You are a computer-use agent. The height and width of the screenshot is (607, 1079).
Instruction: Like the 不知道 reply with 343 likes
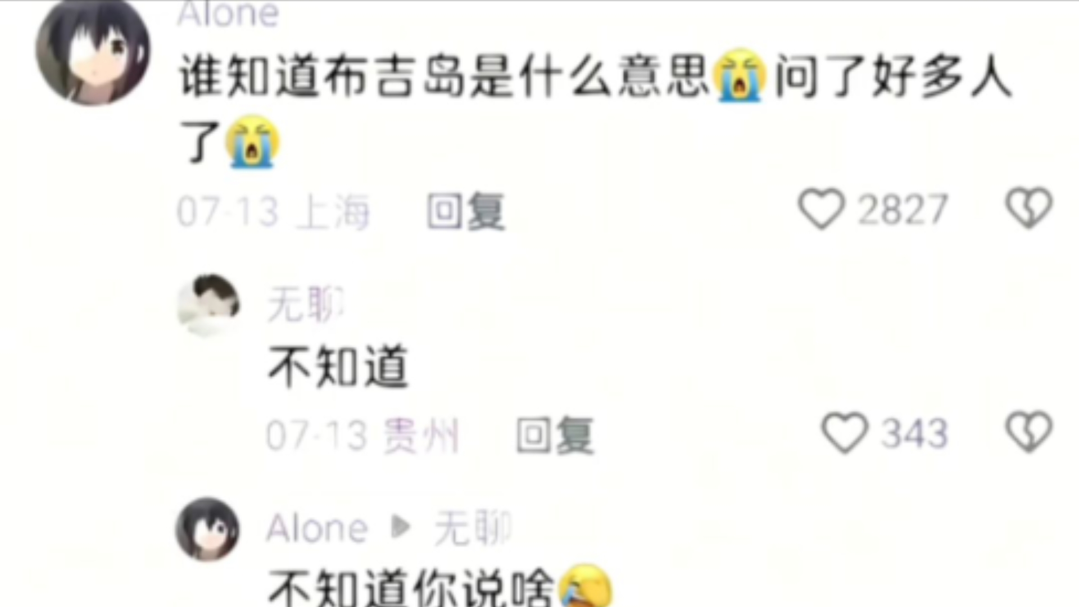[845, 433]
